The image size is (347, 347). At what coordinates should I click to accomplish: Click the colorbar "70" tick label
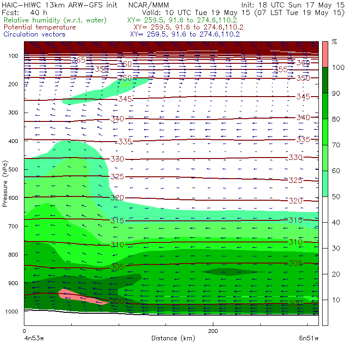pyautogui.click(x=336, y=145)
